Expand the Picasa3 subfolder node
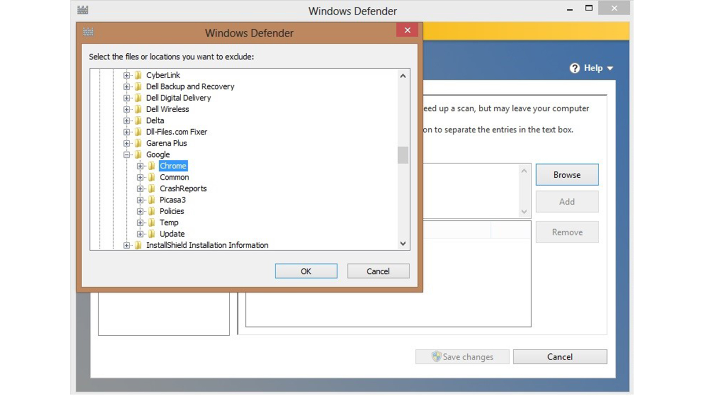This screenshot has height=396, width=704. 140,200
